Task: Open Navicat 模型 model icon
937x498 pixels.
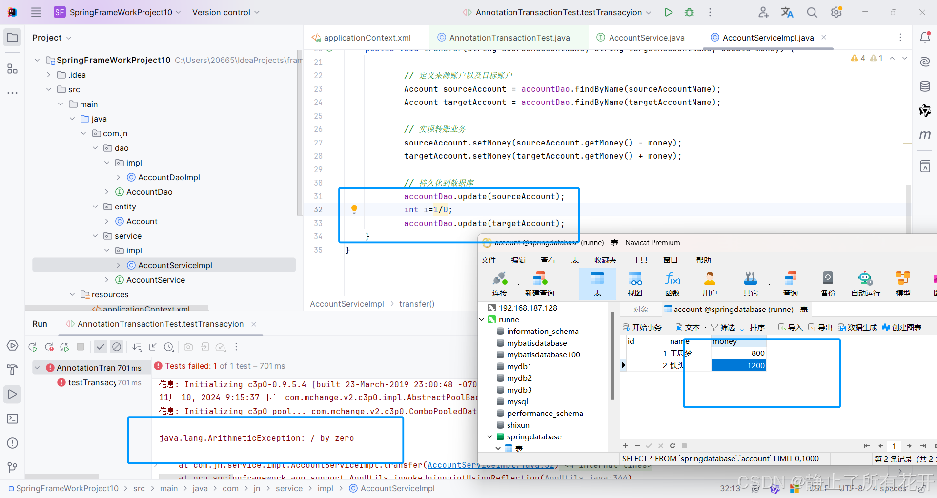Action: 903,285
